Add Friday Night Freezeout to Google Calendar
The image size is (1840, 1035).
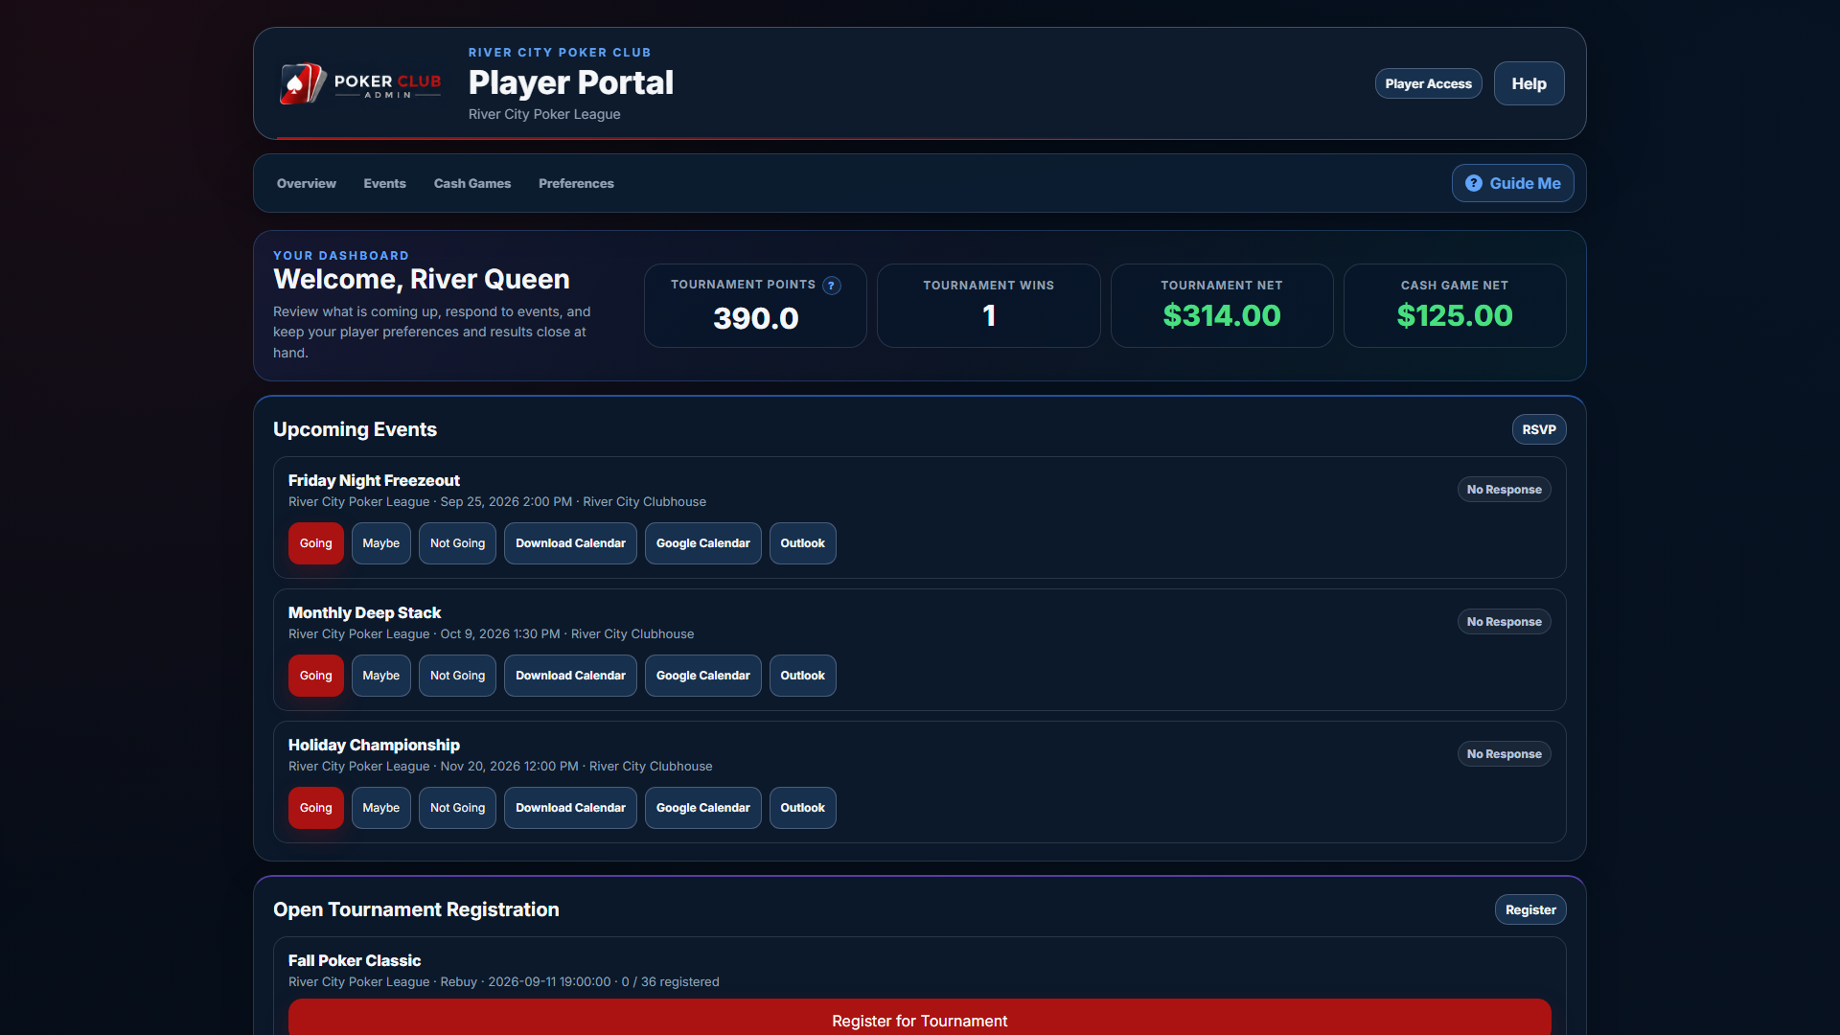[x=703, y=543]
